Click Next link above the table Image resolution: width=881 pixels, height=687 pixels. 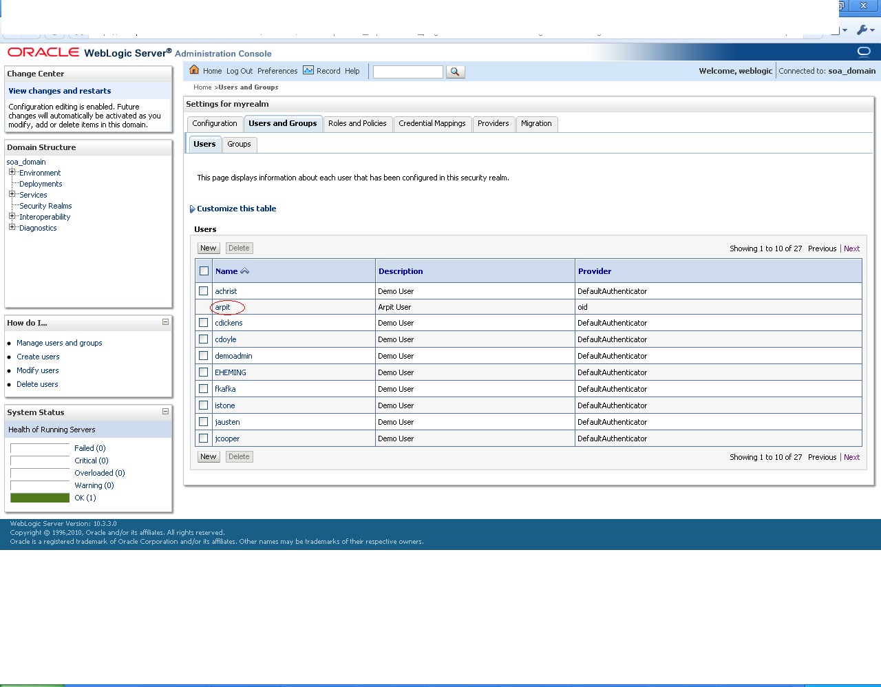coord(851,249)
